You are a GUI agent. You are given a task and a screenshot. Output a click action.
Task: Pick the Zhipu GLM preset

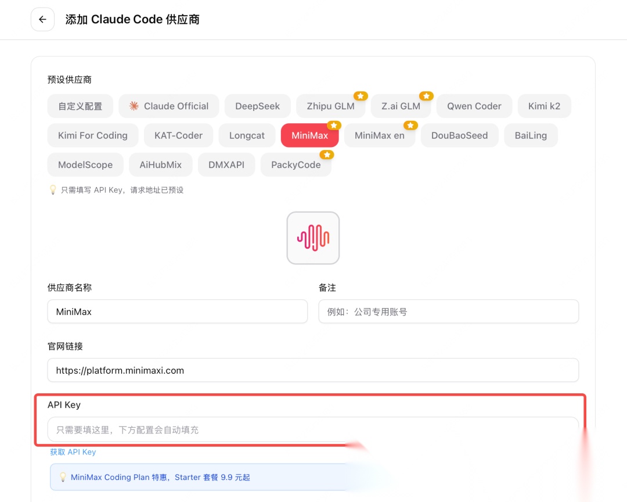click(331, 106)
